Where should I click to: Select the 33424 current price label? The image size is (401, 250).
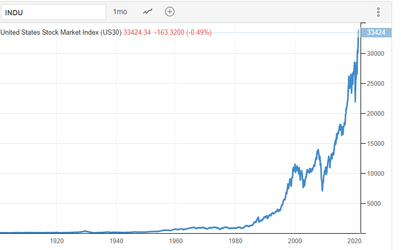(x=376, y=33)
